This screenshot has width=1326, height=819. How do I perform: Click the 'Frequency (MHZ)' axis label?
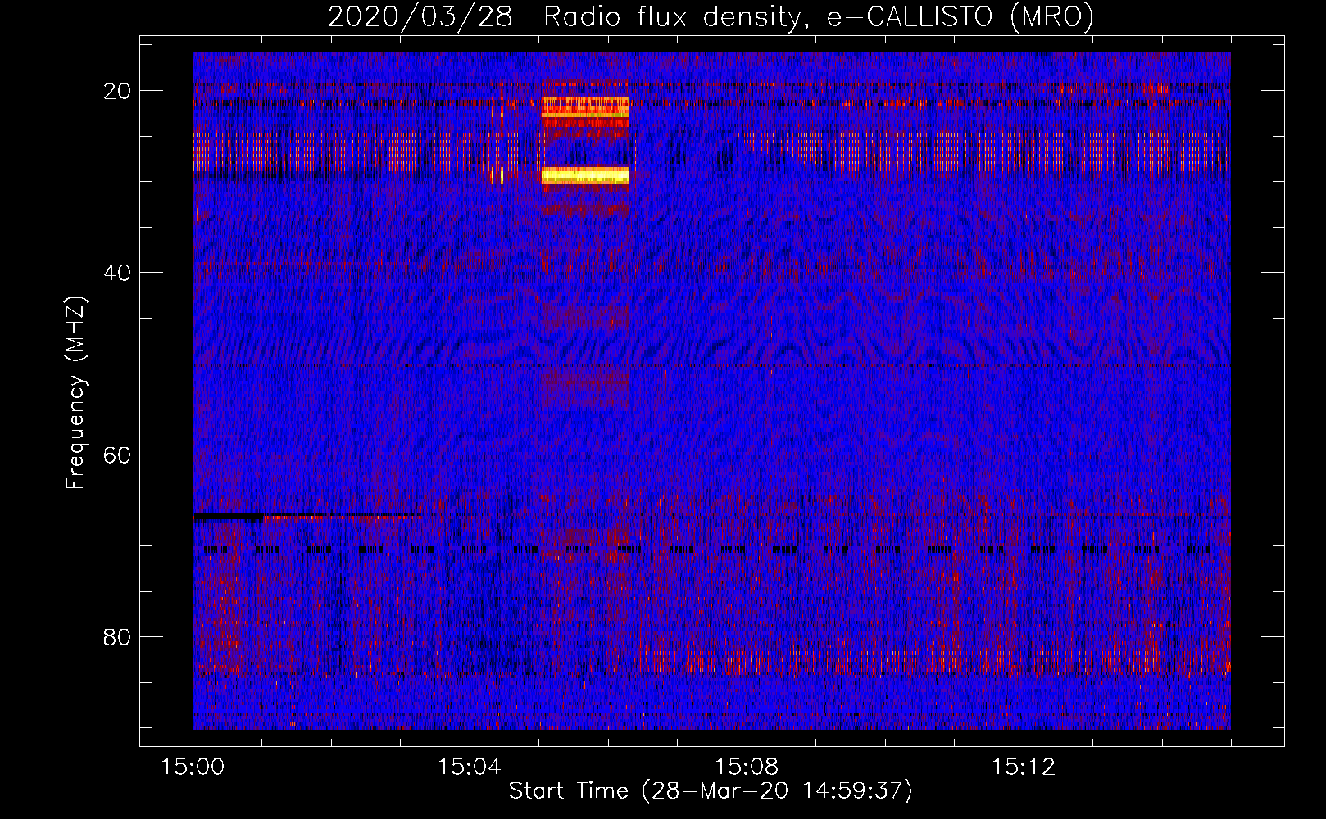(x=75, y=393)
